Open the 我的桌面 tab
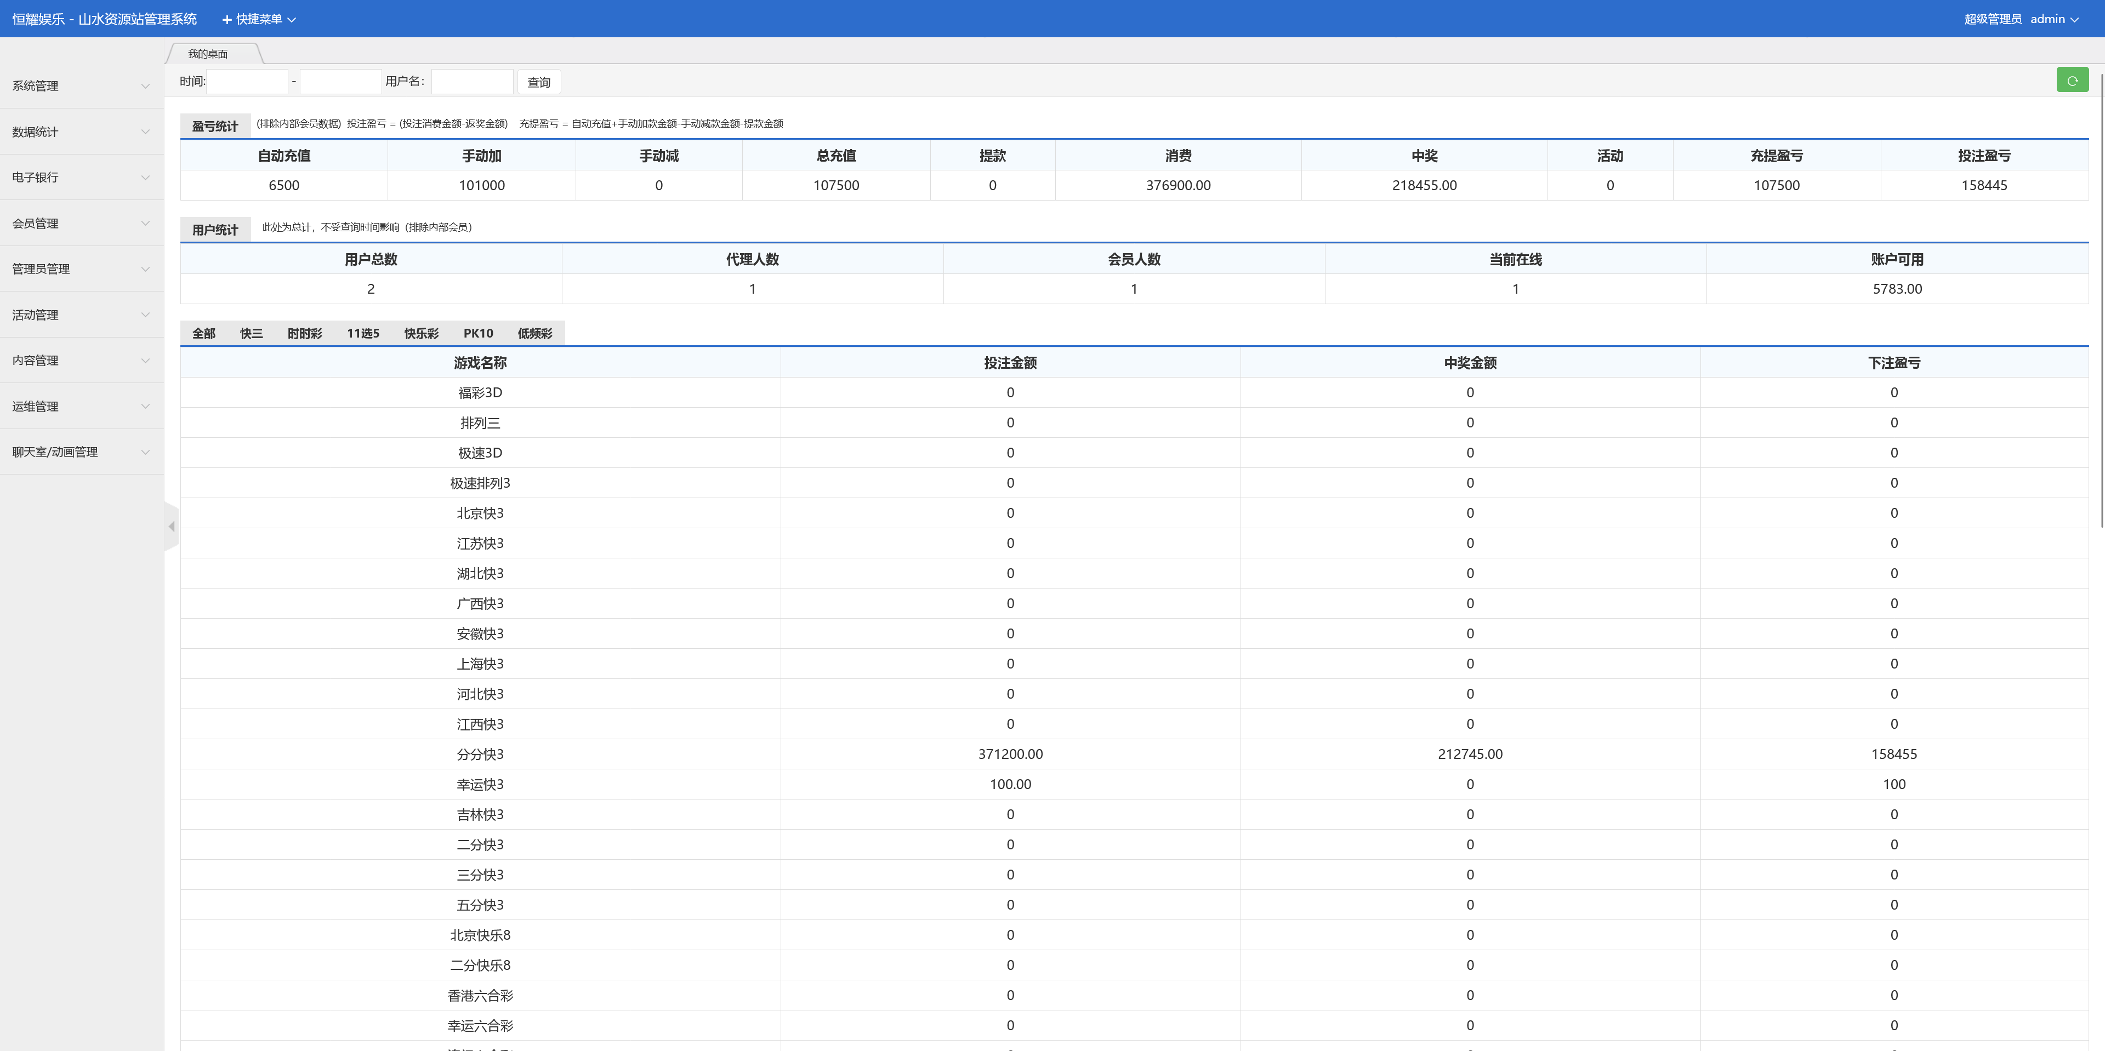2105x1051 pixels. point(208,54)
